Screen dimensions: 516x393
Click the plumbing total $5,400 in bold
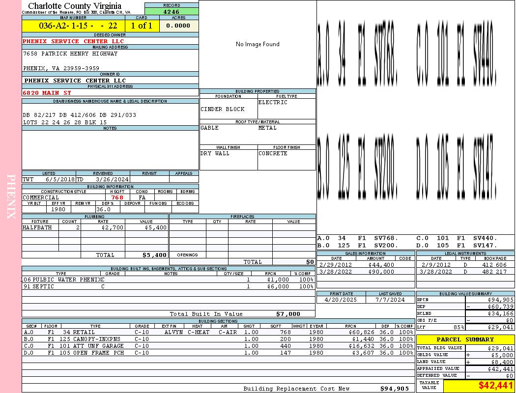[x=155, y=255]
